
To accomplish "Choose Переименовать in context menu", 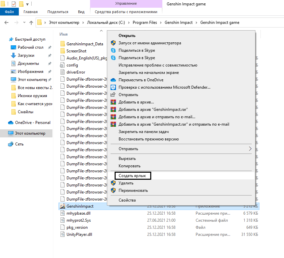I will [133, 190].
